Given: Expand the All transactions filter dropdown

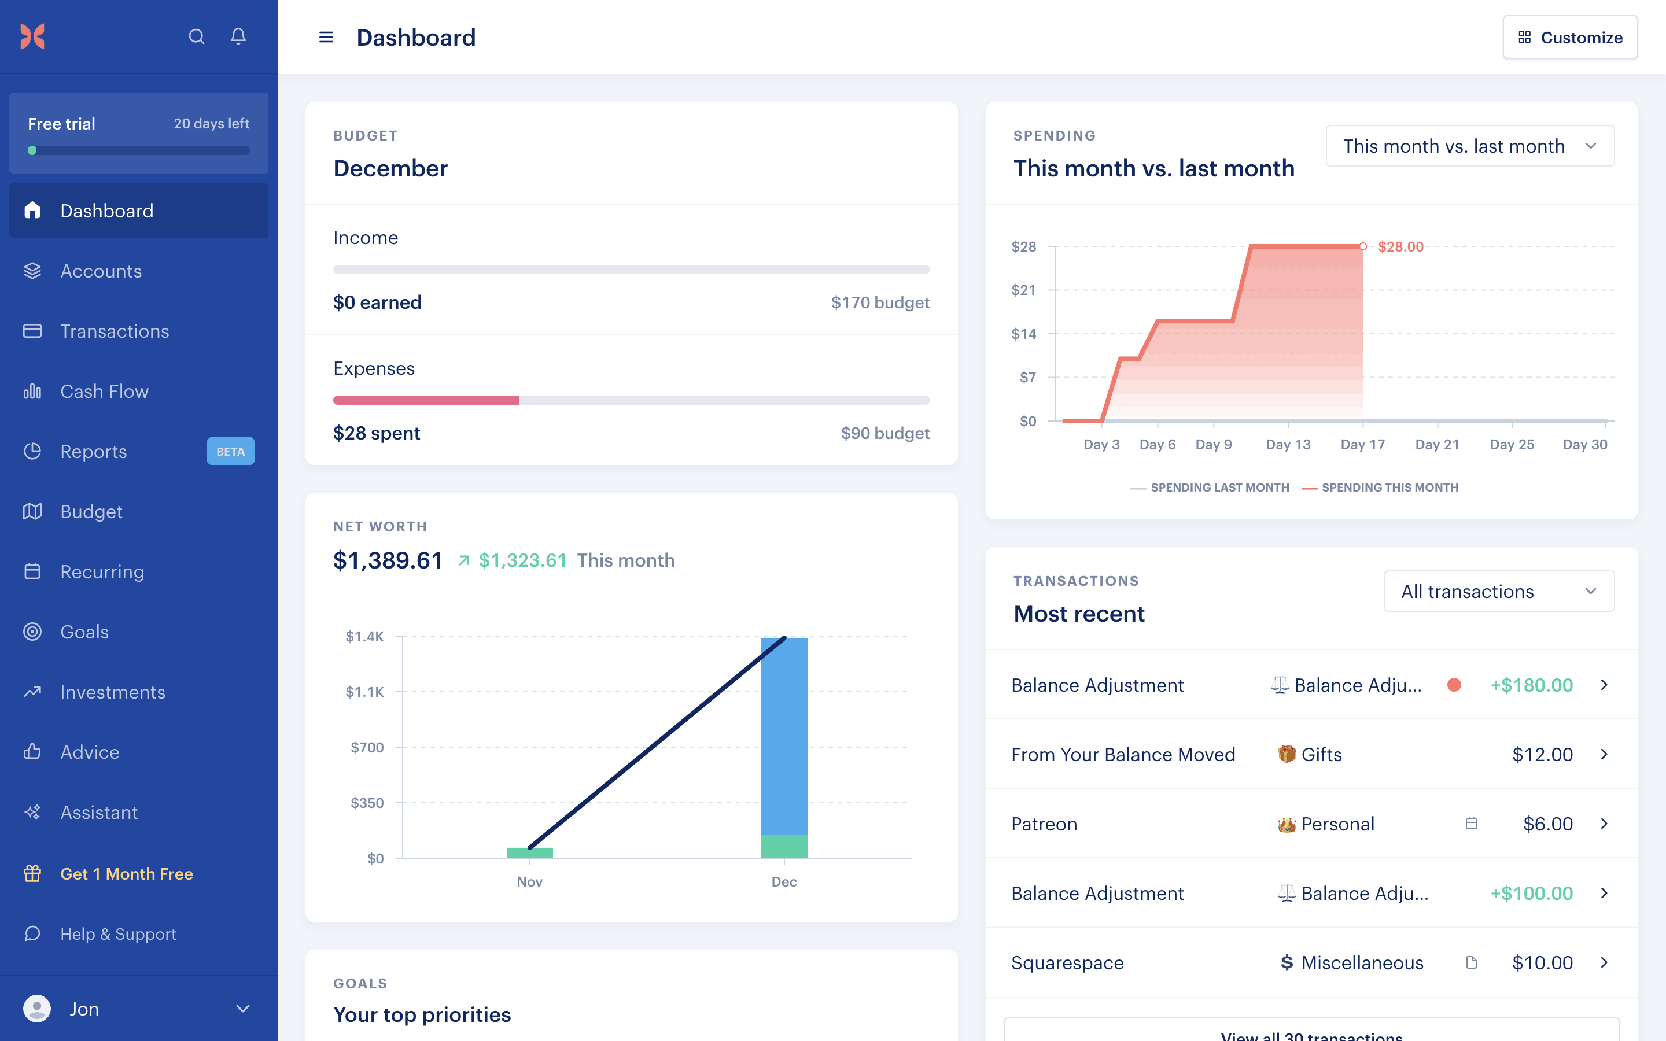Looking at the screenshot, I should (x=1498, y=592).
